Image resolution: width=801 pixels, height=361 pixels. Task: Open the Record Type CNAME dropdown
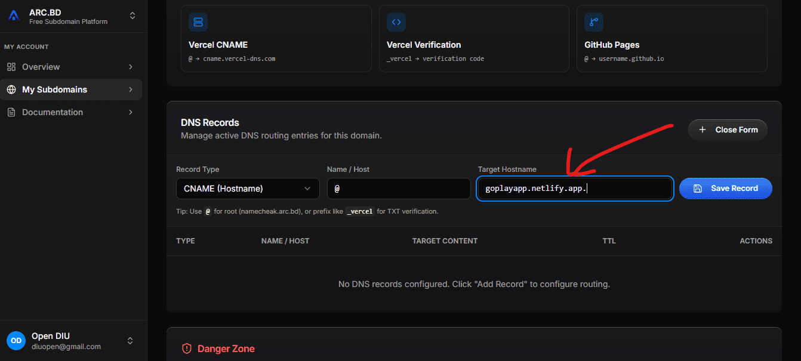click(248, 189)
